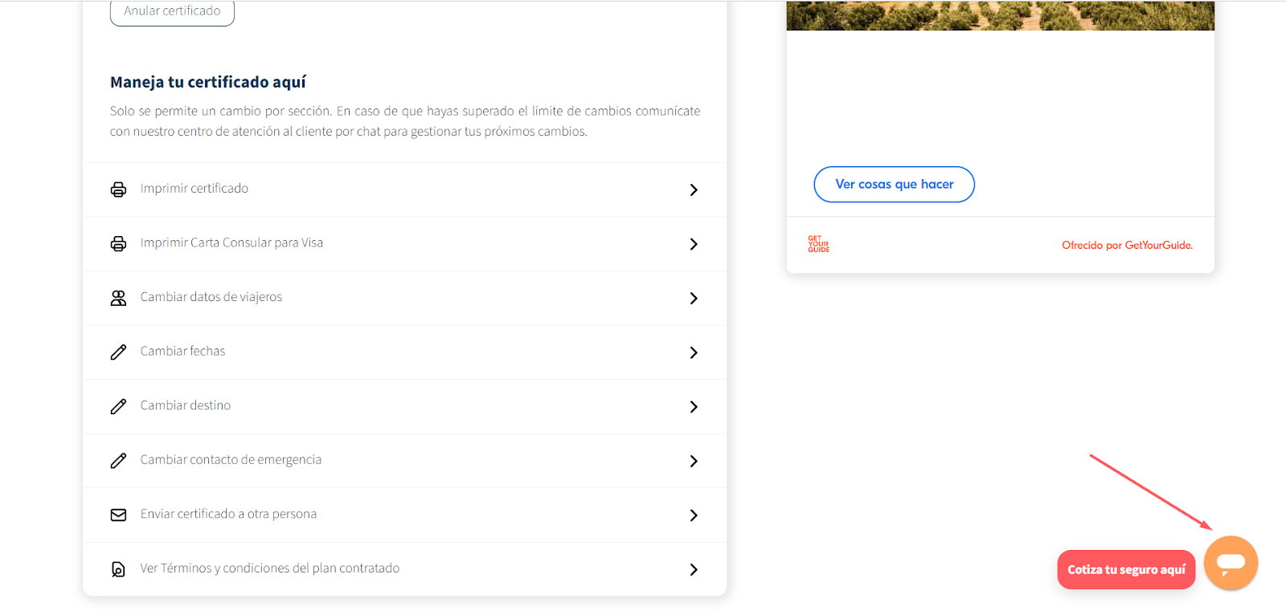Screen dimensions: 1286x611
Task: Select Ver Términos y condiciones del plan
Action: coord(404,569)
